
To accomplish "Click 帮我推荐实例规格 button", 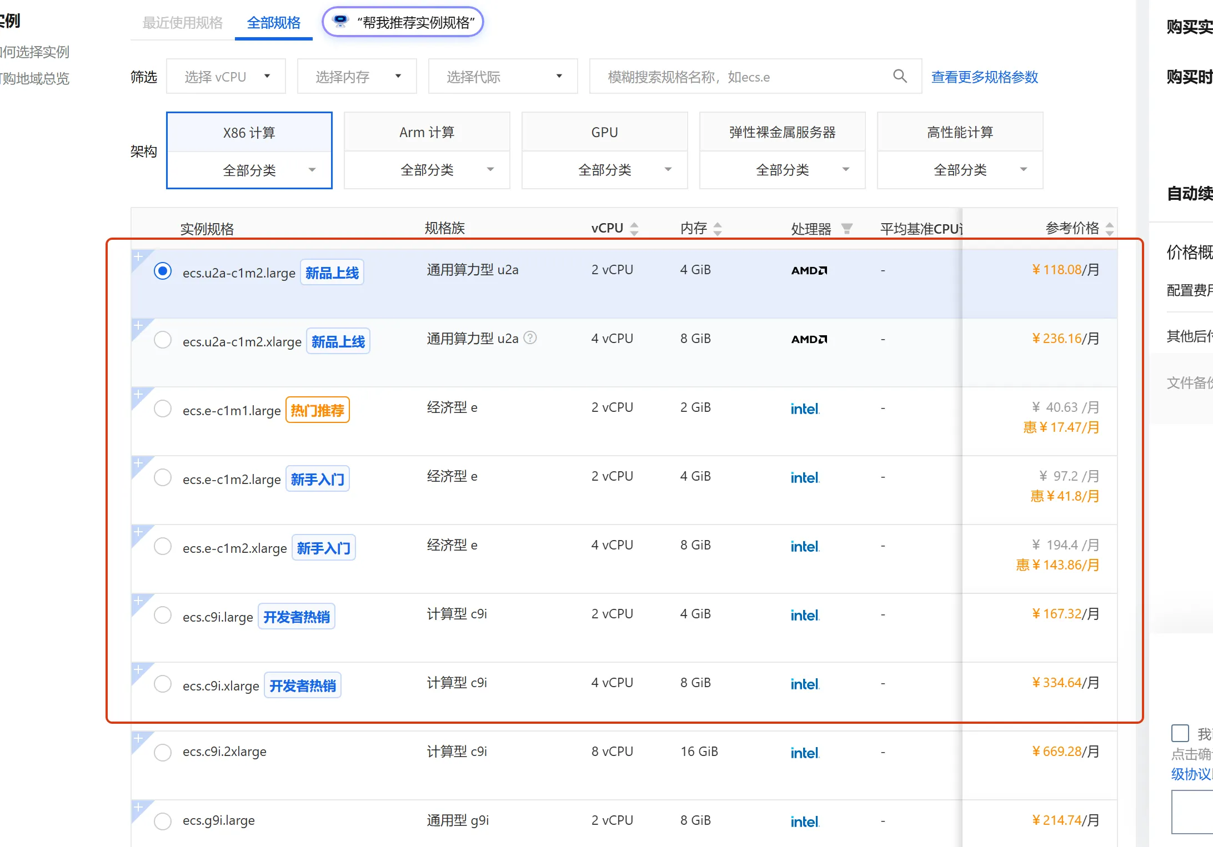I will (x=403, y=22).
